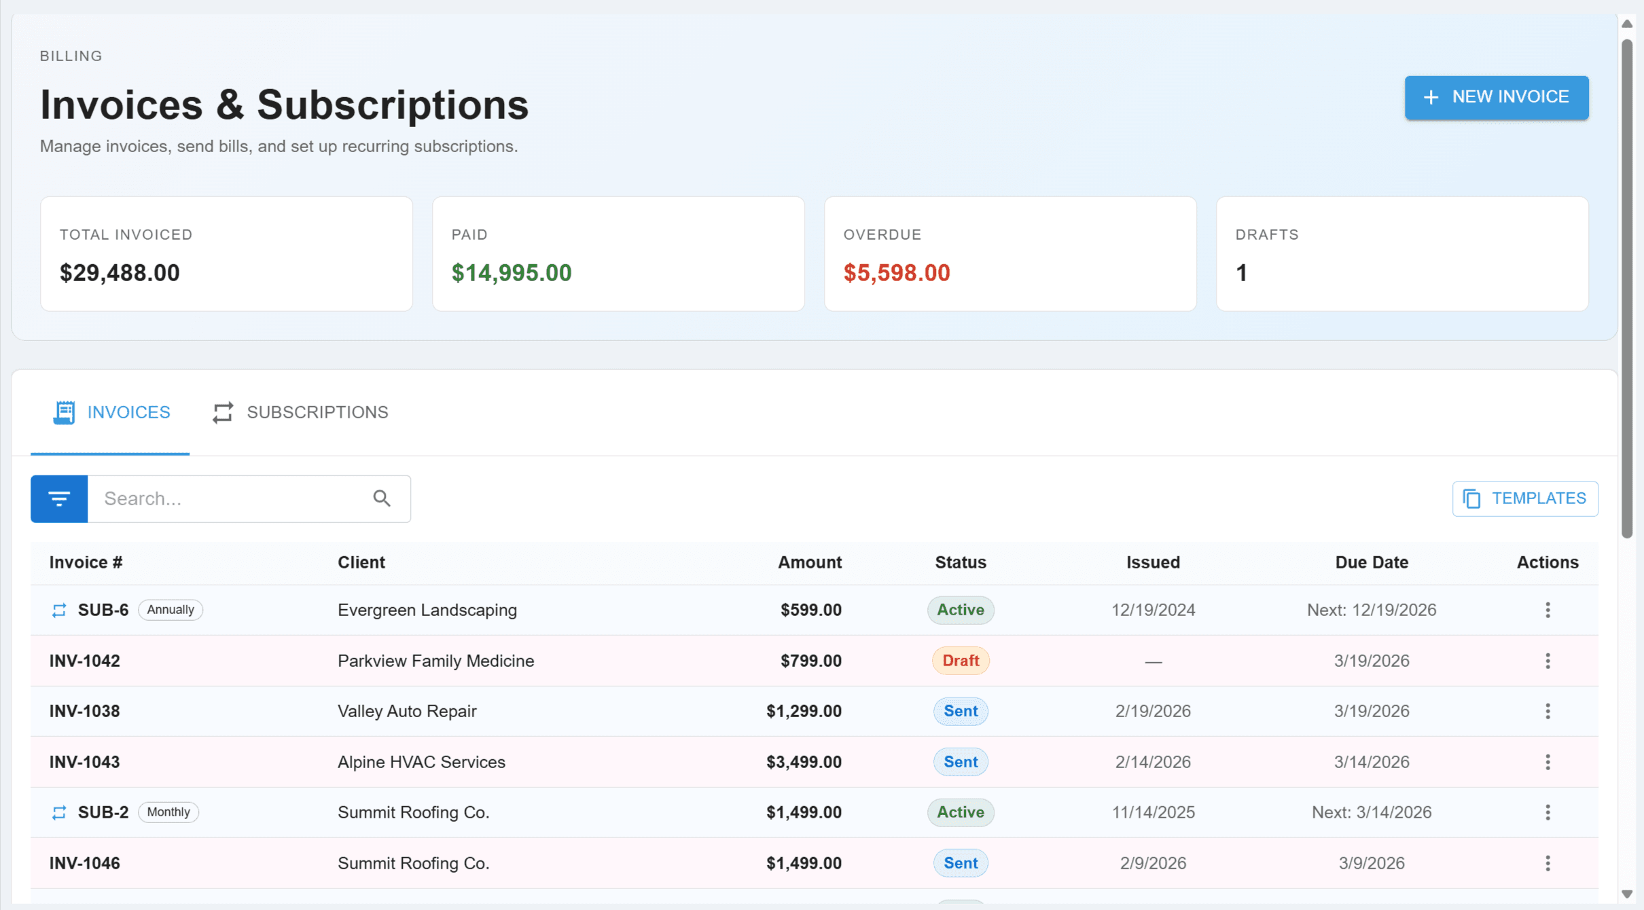Click client Alpine HVAC Services

[421, 762]
